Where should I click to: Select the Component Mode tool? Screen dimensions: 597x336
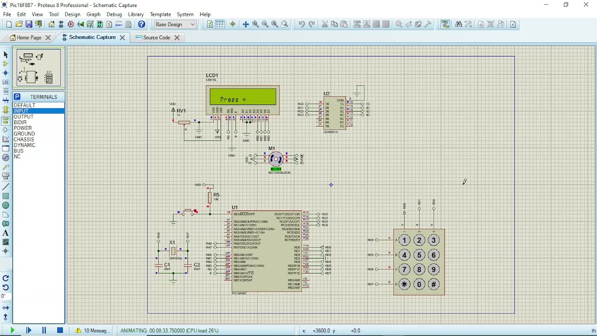pyautogui.click(x=6, y=64)
